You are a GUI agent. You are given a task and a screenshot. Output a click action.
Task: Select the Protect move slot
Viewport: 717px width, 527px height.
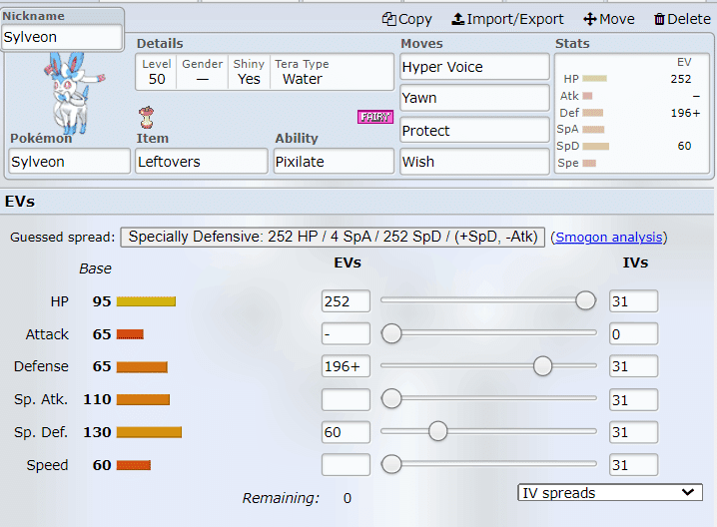click(x=474, y=131)
